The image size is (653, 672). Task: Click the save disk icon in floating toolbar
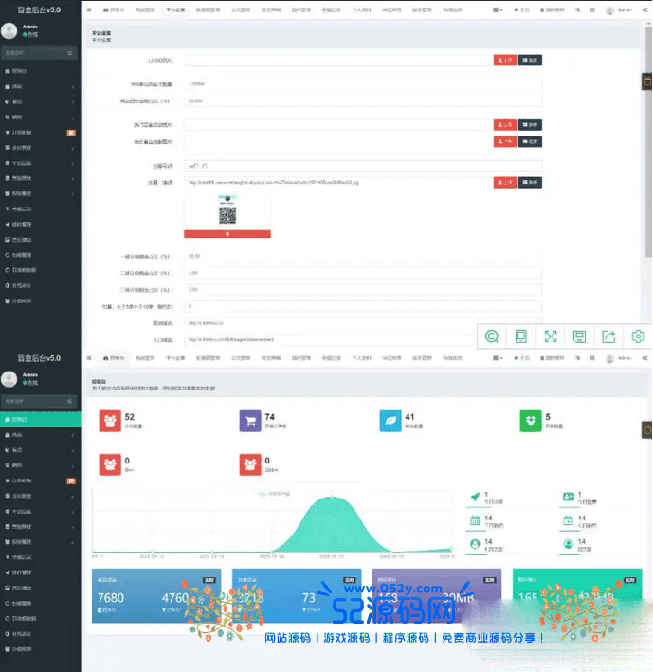click(x=579, y=336)
